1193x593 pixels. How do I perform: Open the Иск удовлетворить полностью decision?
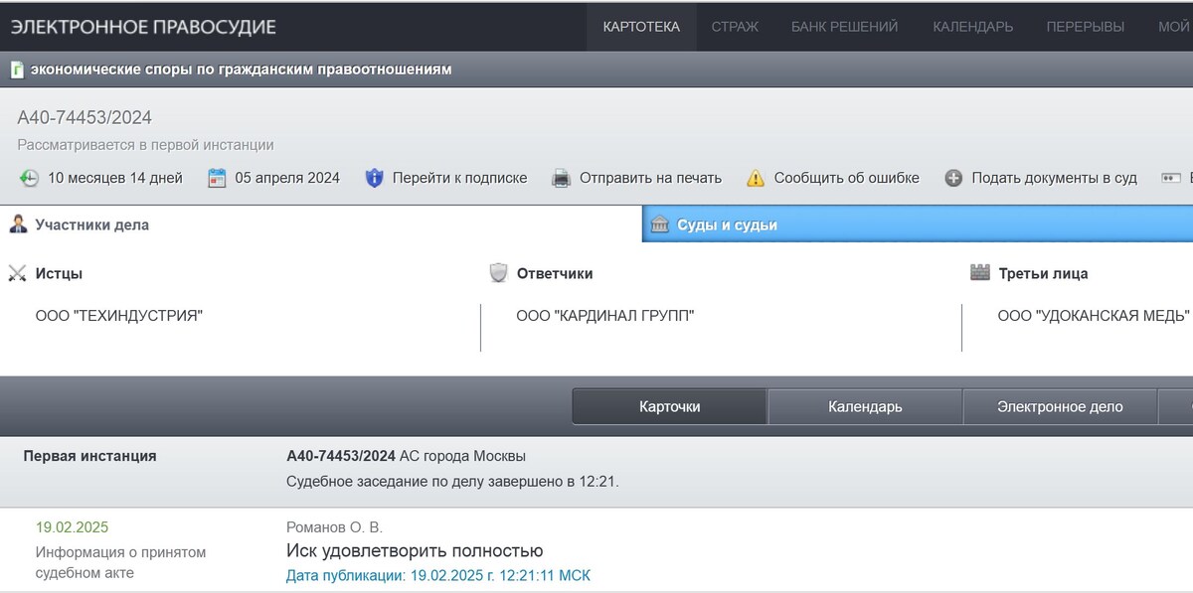coord(415,551)
